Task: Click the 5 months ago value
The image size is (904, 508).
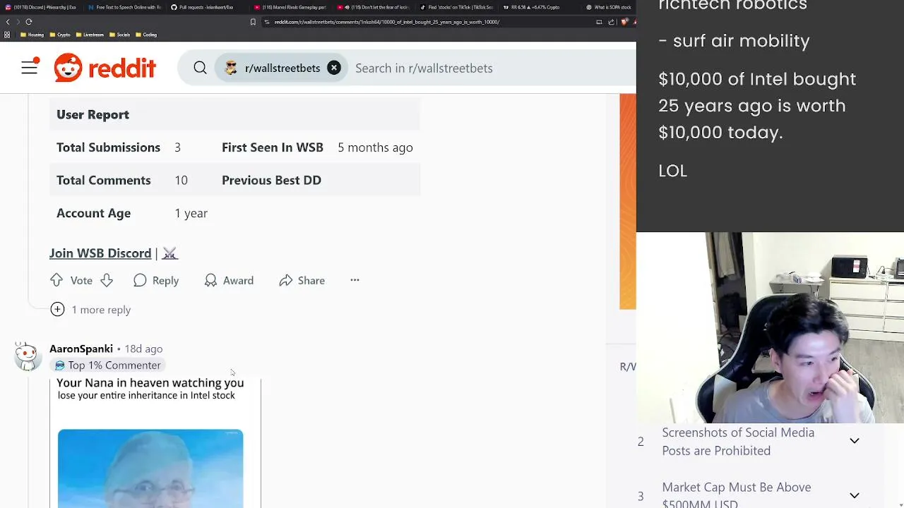Action: (375, 147)
